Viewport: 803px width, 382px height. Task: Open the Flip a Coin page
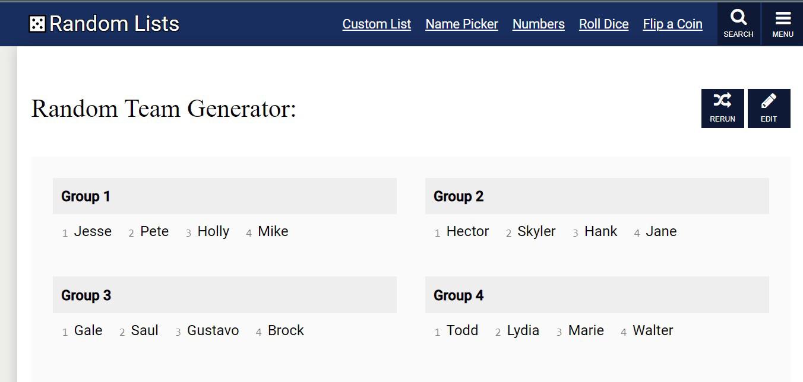672,24
